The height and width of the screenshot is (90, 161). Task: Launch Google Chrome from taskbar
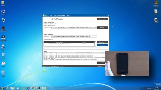[33, 88]
